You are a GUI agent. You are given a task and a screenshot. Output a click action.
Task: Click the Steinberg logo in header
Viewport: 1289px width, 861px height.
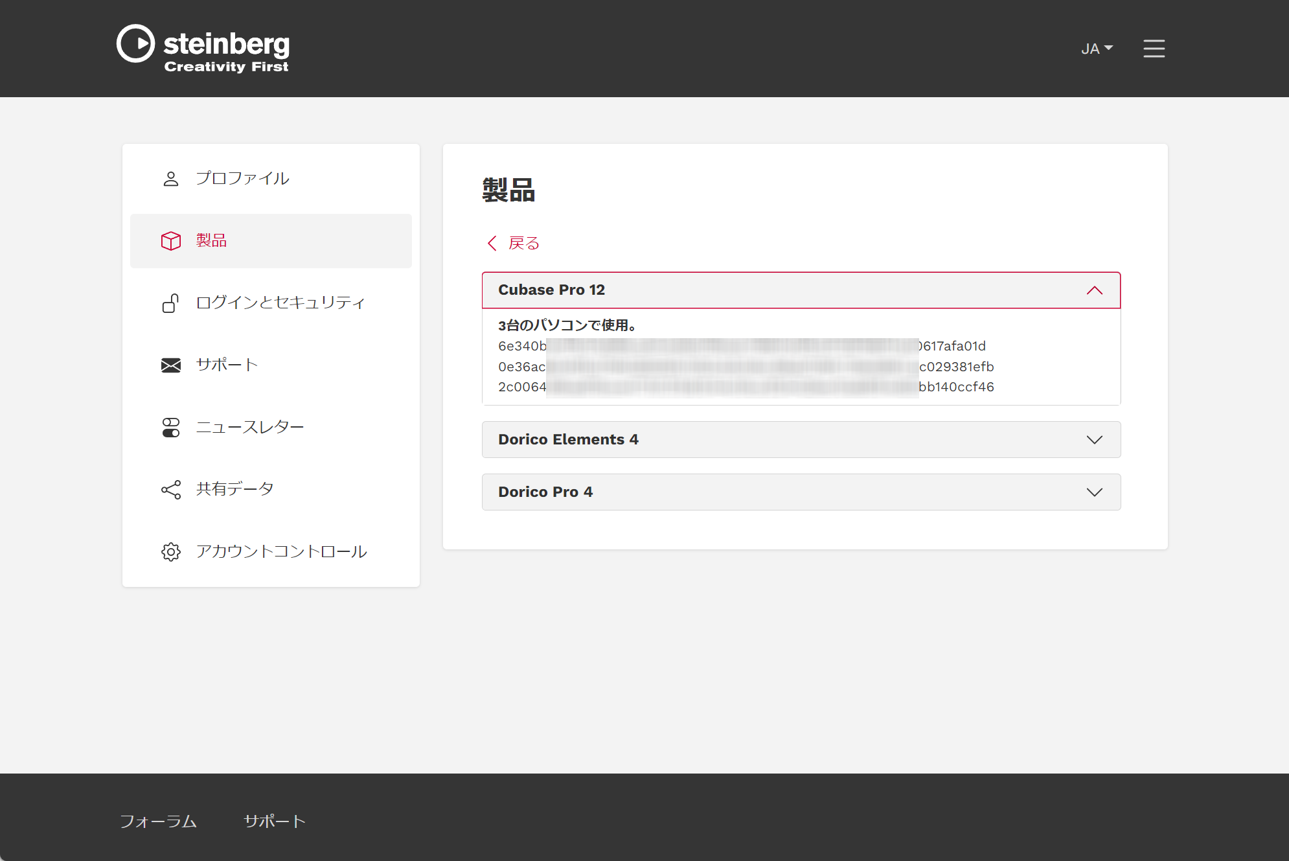[x=203, y=49]
